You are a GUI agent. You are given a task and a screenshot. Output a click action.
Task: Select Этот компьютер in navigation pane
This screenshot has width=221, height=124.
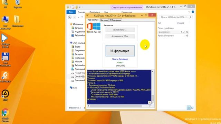pyautogui.click(x=77, y=43)
